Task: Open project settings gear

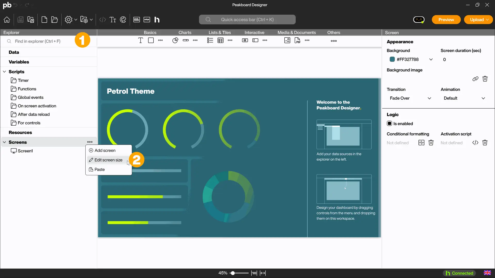Action: (68, 20)
